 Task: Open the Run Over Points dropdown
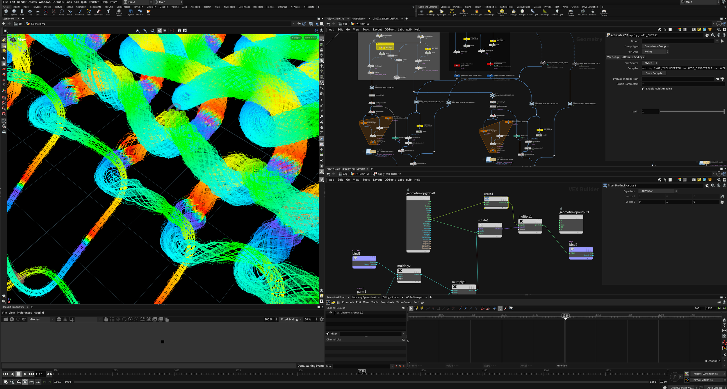[x=656, y=52]
